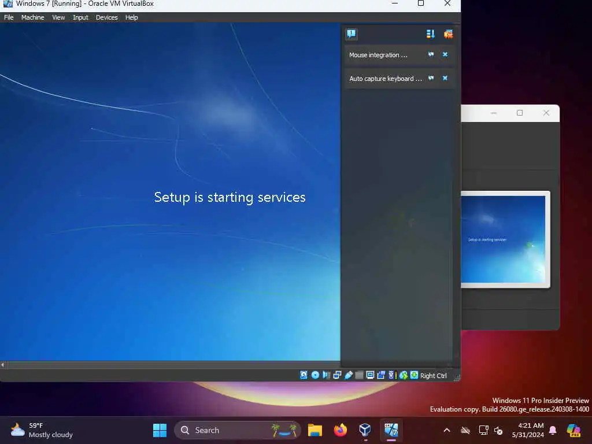Dismiss the Mouse integration notification

pyautogui.click(x=445, y=54)
